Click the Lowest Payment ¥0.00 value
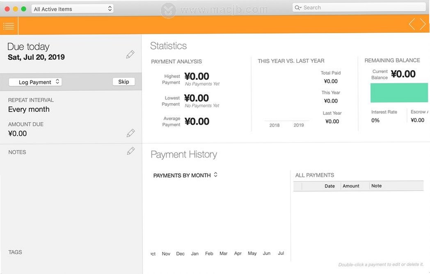The width and height of the screenshot is (430, 274). (x=197, y=98)
